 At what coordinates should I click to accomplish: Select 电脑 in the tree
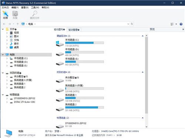[x=12, y=54]
